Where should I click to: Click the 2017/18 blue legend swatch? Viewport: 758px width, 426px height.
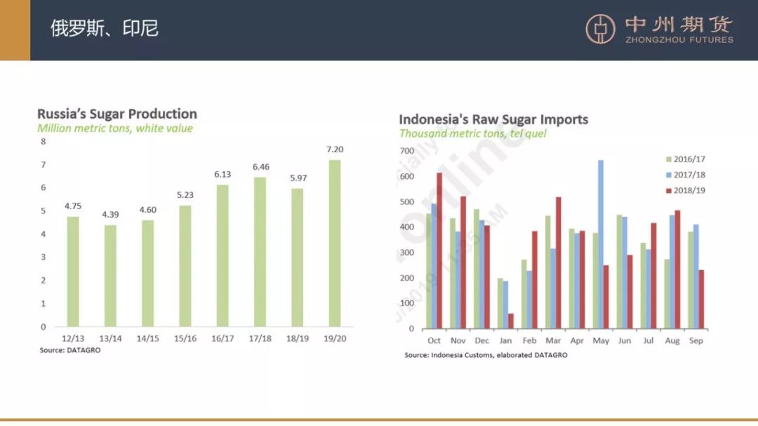[669, 175]
